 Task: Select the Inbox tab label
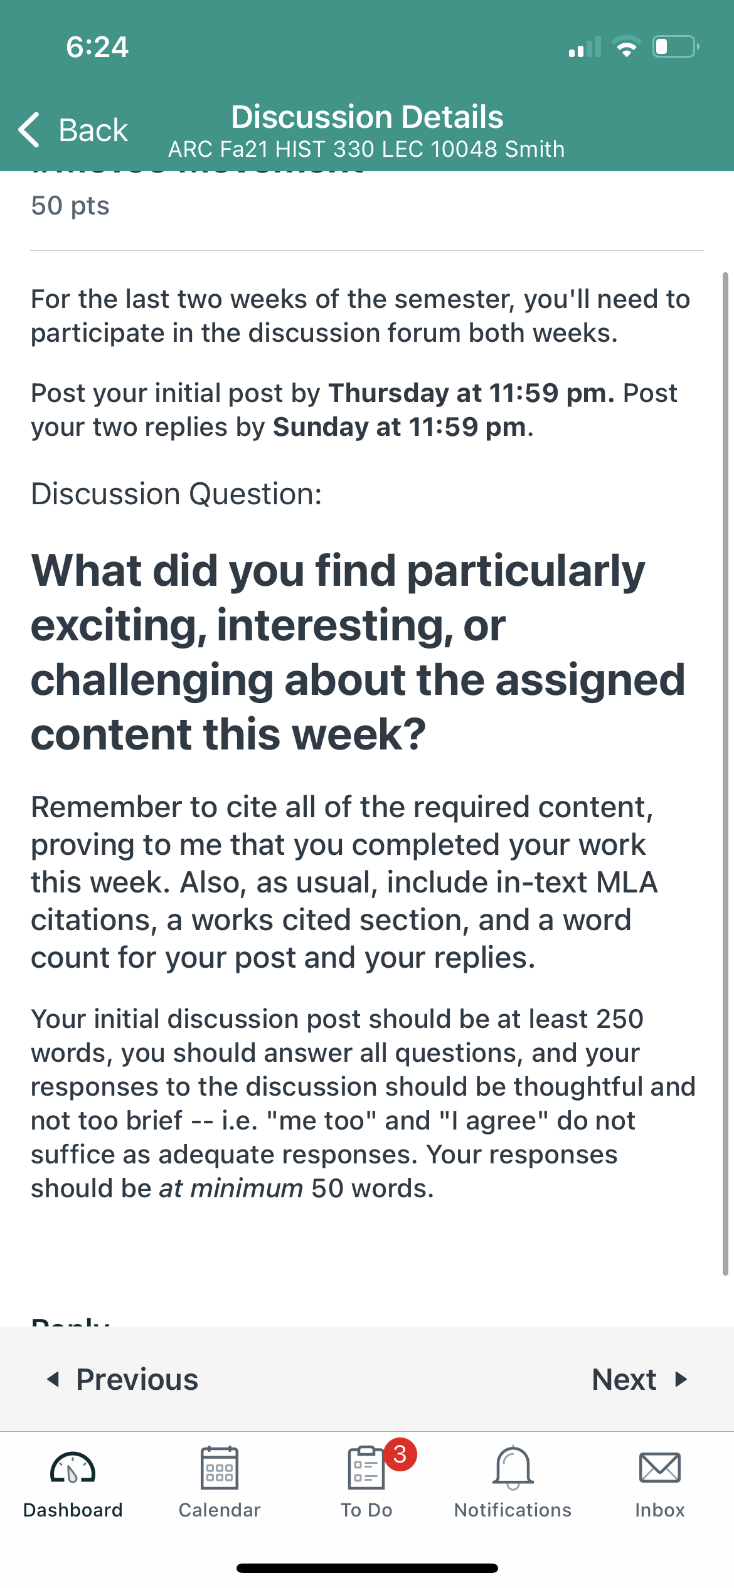point(660,1510)
